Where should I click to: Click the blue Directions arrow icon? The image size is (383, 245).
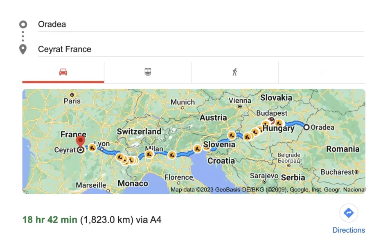(x=349, y=213)
